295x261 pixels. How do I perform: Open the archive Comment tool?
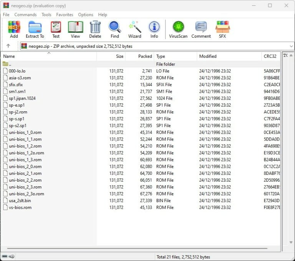[201, 30]
